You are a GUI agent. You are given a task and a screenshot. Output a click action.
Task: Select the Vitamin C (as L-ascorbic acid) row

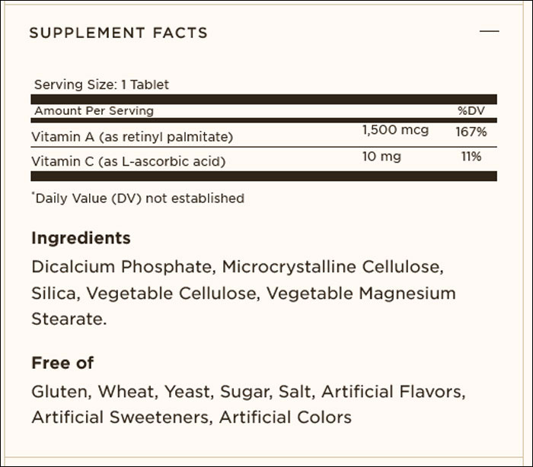[x=263, y=159]
